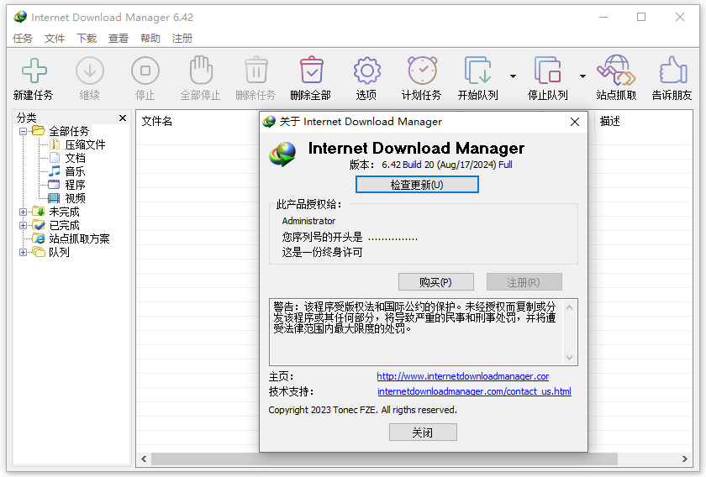Screen dimensions: 706x477
Task: Open the 下载 menu
Action: [x=87, y=39]
